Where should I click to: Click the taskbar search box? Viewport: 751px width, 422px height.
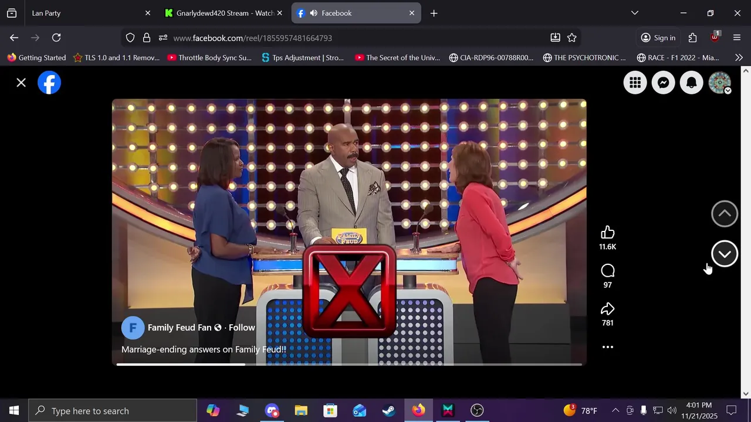click(x=113, y=411)
